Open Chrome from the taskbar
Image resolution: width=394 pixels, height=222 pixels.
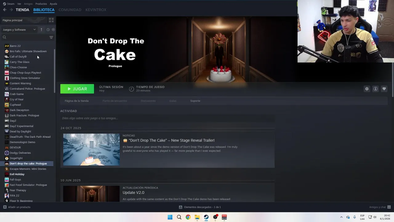pyautogui.click(x=188, y=217)
